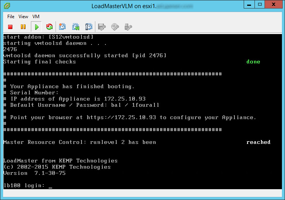Click 'LoadMaster from KEMP Technologies' text

pos(61,161)
